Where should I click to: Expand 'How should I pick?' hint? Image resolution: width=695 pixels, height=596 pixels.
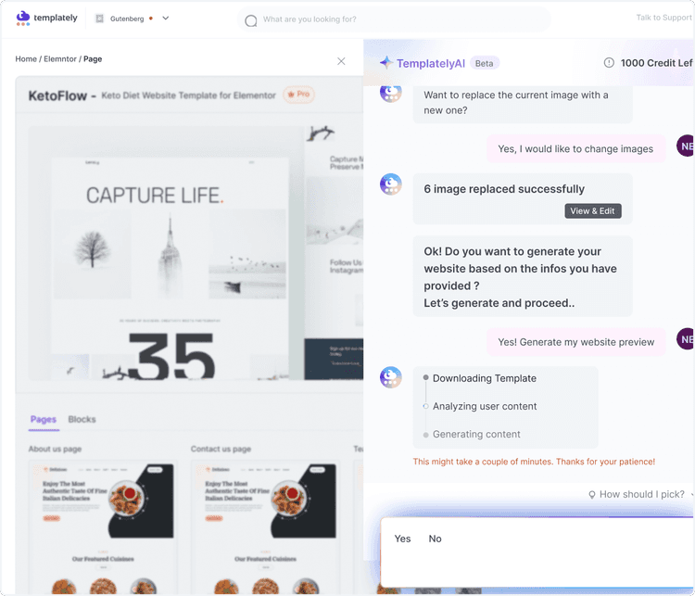pos(641,494)
